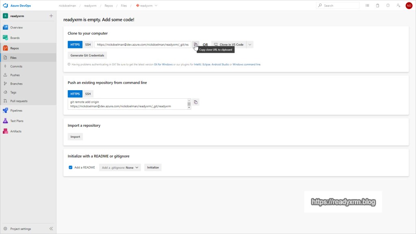Open the Add a .gitignore dropdown
416x234 pixels.
[x=120, y=167]
